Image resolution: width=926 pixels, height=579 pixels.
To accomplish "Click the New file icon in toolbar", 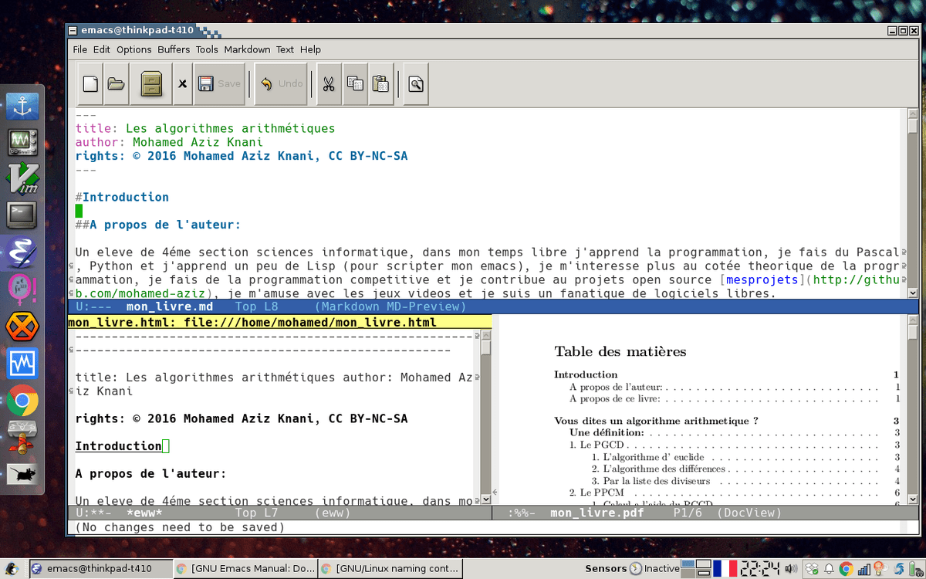I will click(x=90, y=83).
